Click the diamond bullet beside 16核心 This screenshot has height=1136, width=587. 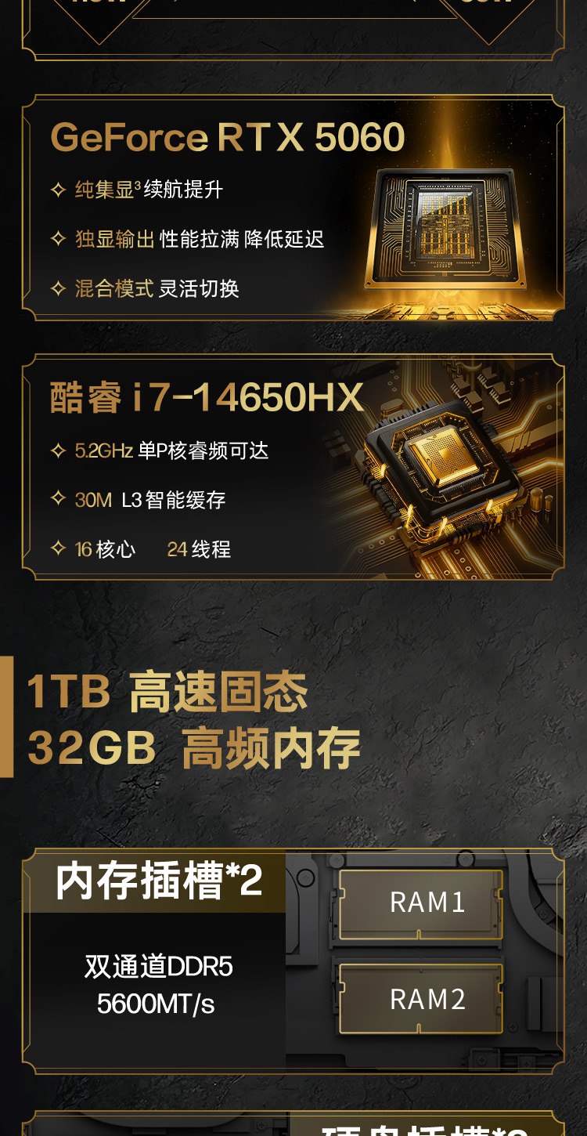pyautogui.click(x=58, y=548)
